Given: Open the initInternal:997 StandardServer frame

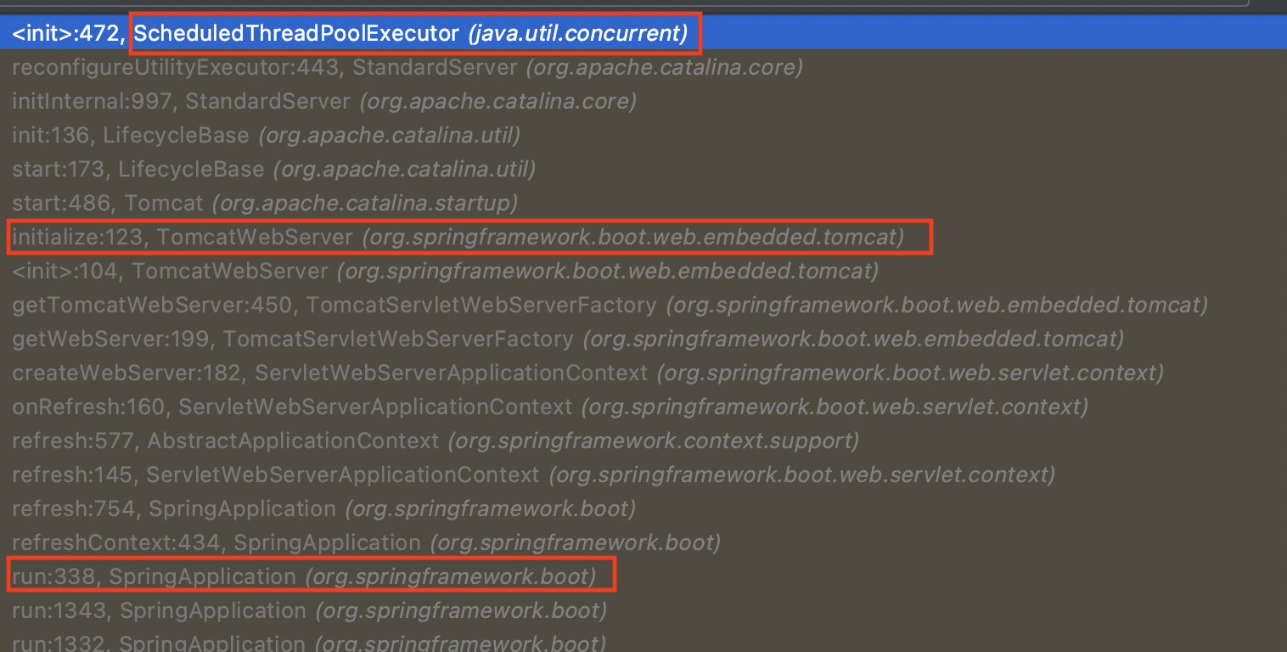Looking at the screenshot, I should pyautogui.click(x=643, y=101).
